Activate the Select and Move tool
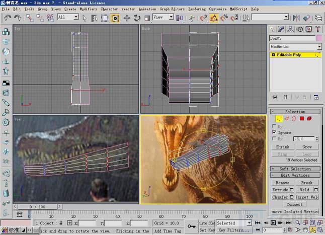Screen dimensions: 325x235 click(x=127, y=18)
